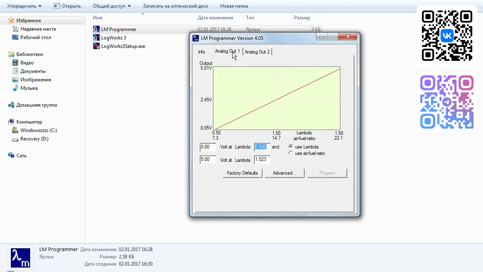Select the use air-fuel-ratio radio button

(x=291, y=153)
